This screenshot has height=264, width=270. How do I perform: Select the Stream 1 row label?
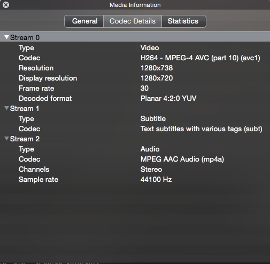click(x=25, y=108)
